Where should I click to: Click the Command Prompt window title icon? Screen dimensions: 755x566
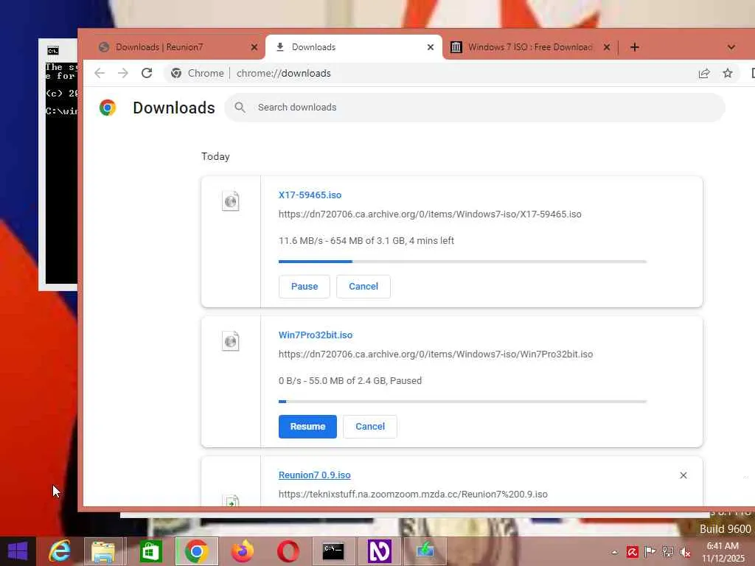point(53,51)
